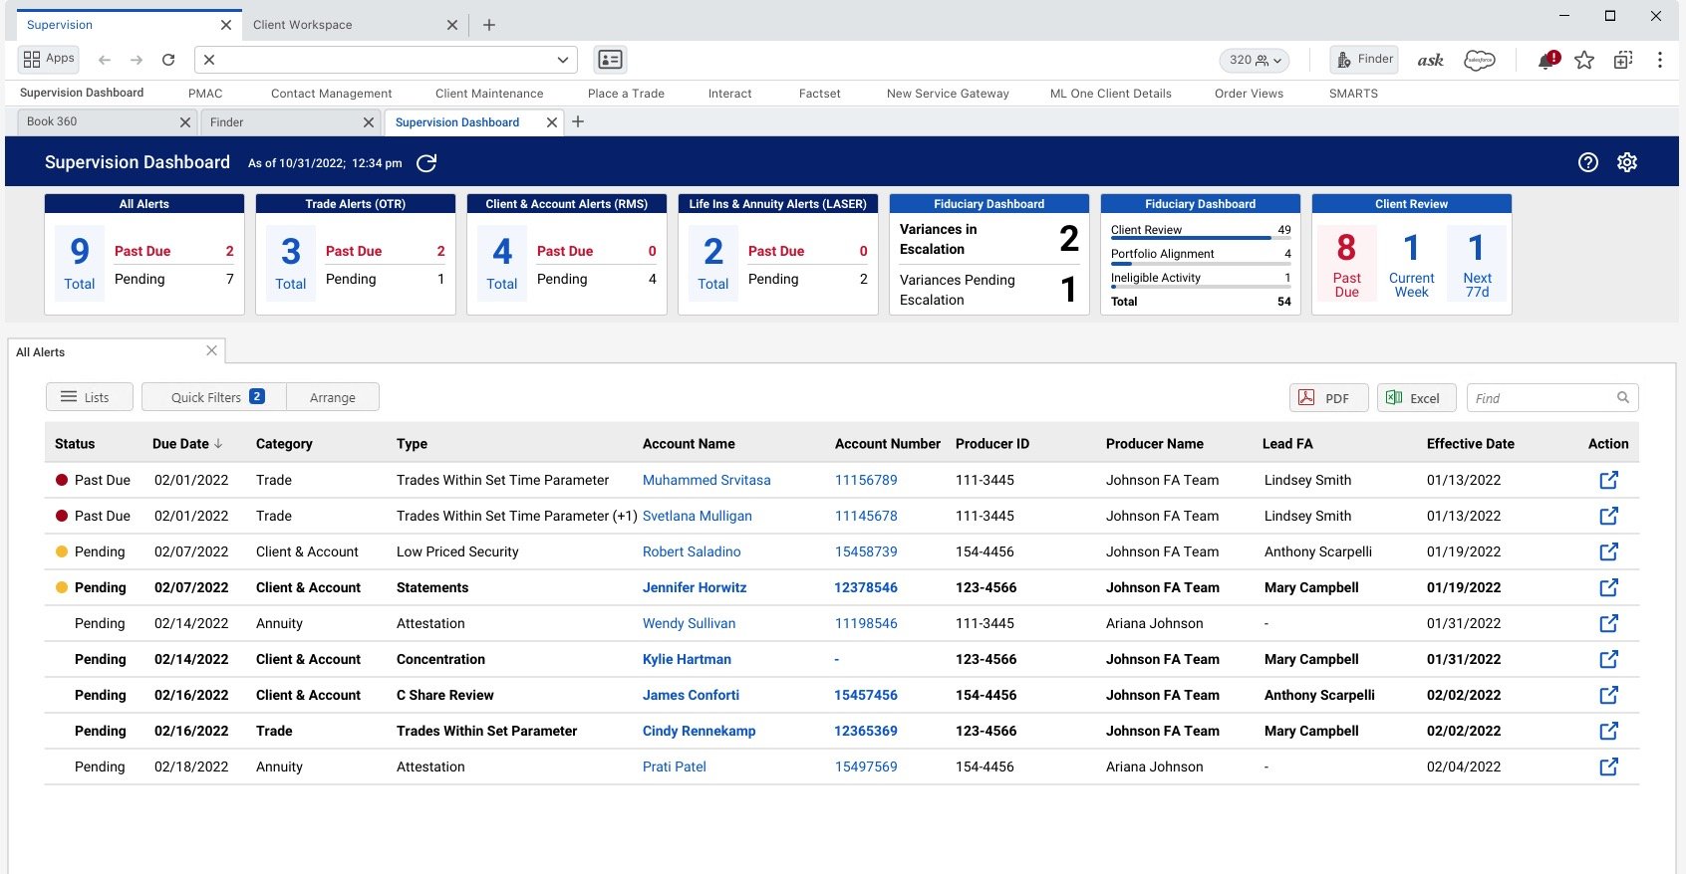The width and height of the screenshot is (1686, 874).
Task: Close the Supervision Dashboard inner tab
Action: 552,122
